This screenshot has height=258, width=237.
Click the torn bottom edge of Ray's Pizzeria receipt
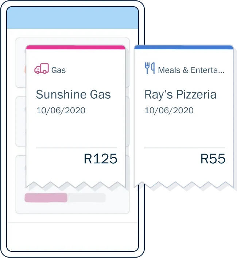pos(184,184)
